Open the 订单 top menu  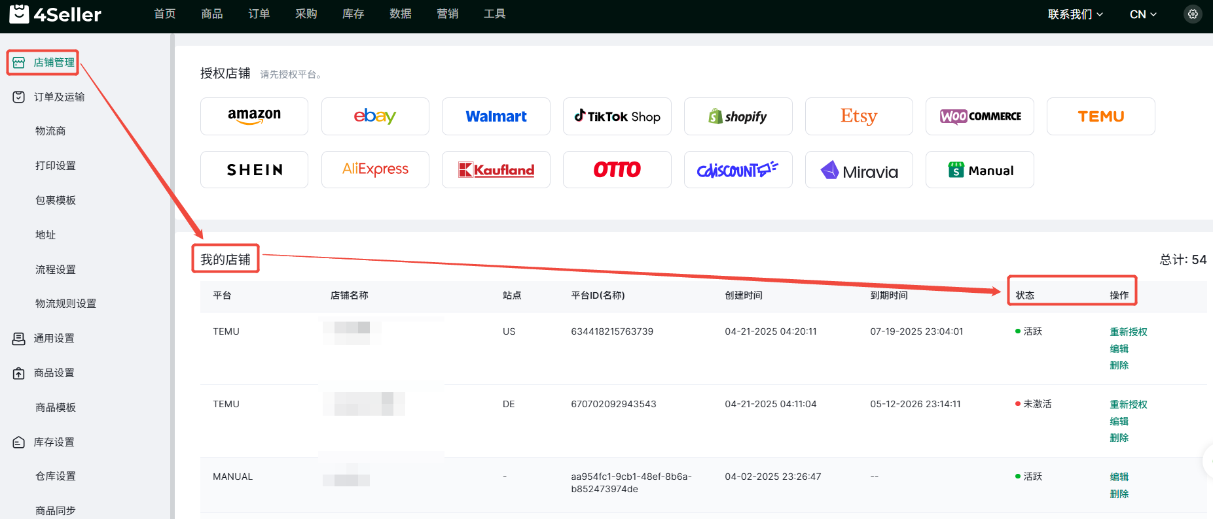[x=259, y=14]
